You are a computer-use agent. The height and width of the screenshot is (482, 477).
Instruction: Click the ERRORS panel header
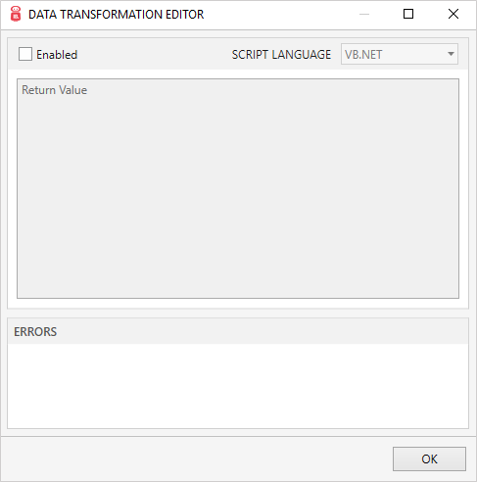tap(238, 331)
